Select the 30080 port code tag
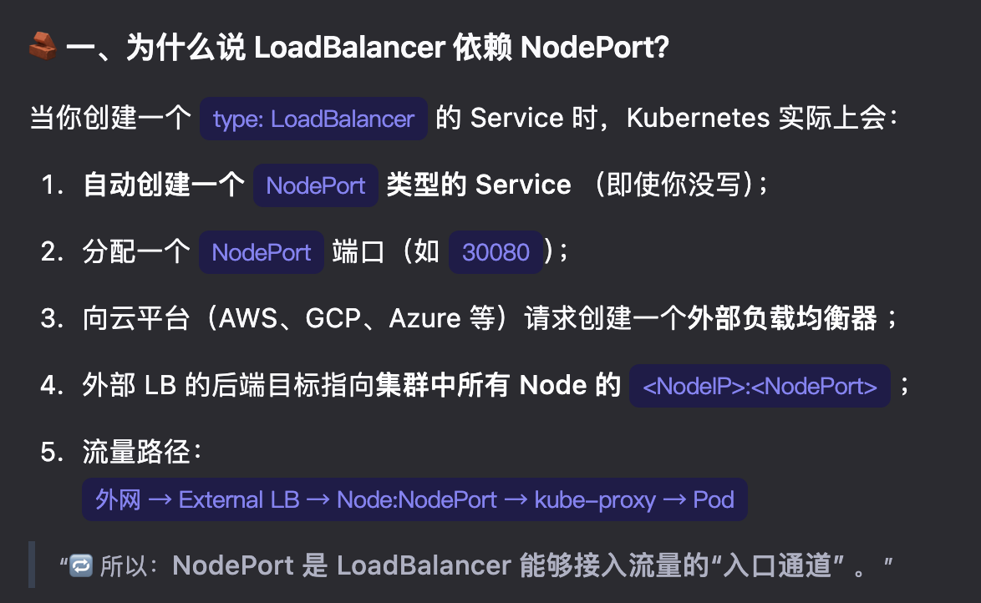The width and height of the screenshot is (981, 603). point(496,252)
